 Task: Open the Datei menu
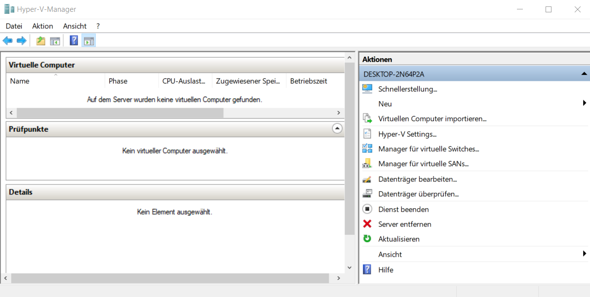(14, 26)
